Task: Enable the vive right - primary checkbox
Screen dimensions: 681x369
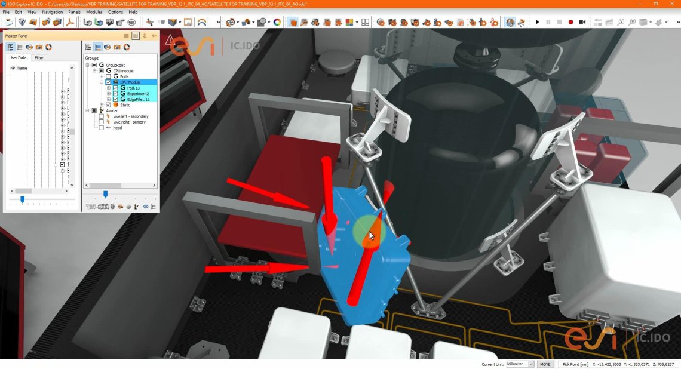Action: click(101, 122)
